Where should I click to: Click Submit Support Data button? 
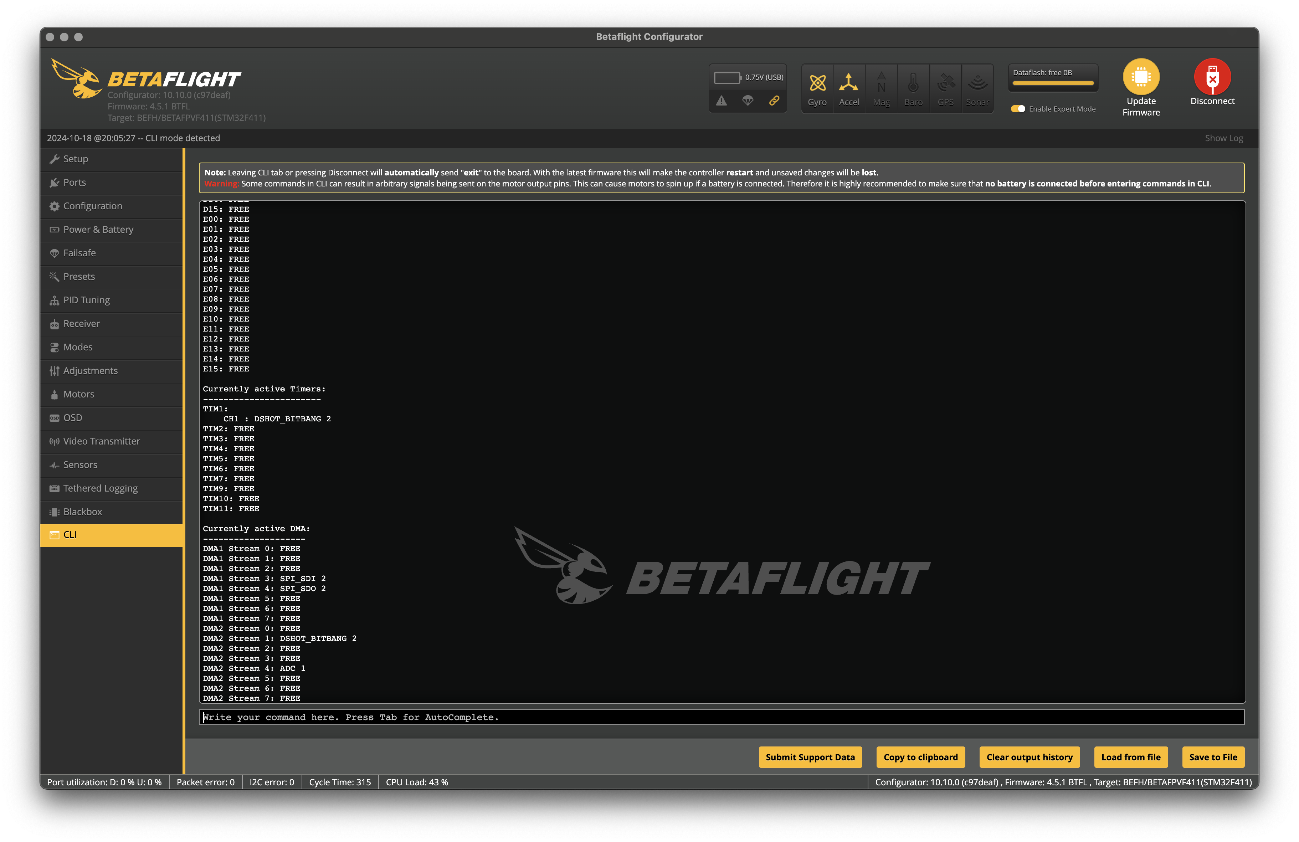810,757
